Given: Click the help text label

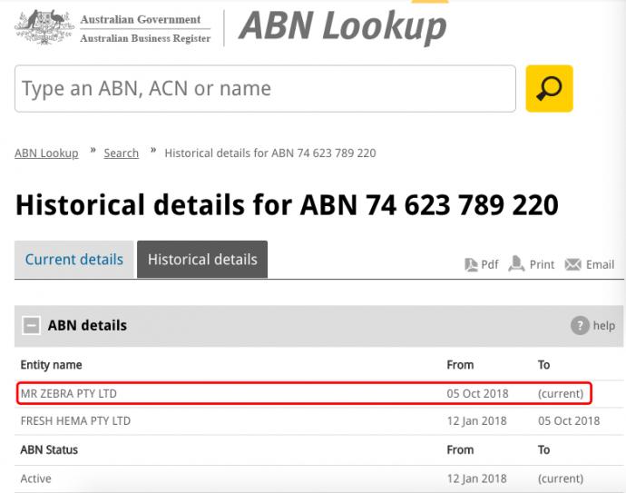Looking at the screenshot, I should tap(604, 326).
